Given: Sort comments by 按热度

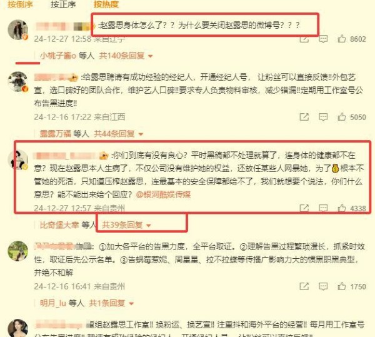Looking at the screenshot, I should [106, 4].
